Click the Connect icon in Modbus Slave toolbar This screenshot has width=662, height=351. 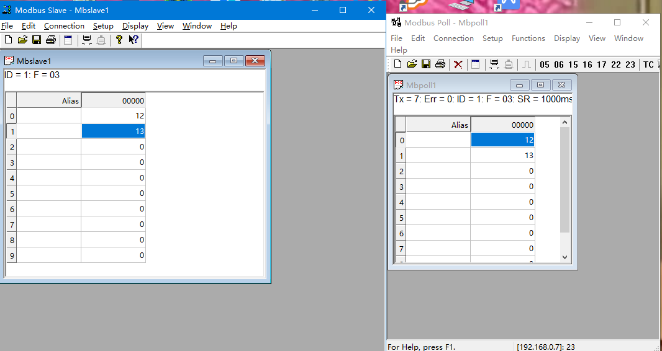[x=87, y=40]
